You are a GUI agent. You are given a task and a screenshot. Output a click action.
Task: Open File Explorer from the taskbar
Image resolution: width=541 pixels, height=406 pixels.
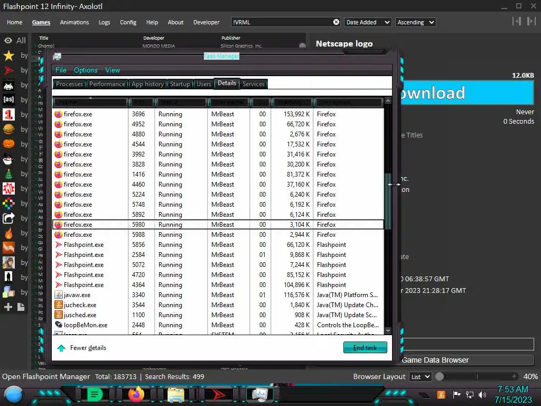click(x=176, y=394)
